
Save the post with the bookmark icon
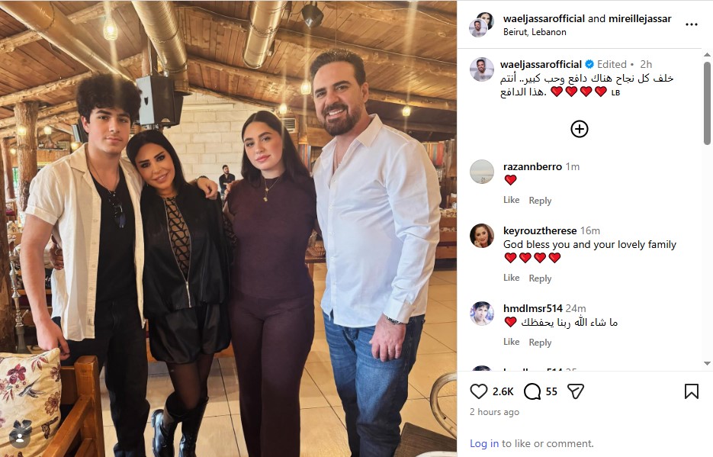pos(691,391)
